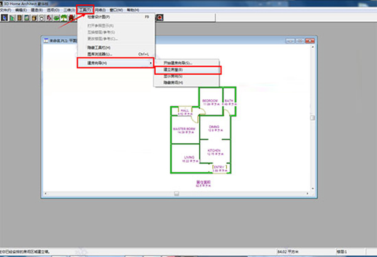Select the arrow pointer tool in toolbar
Screen dimensions: 377x257
pos(4,18)
